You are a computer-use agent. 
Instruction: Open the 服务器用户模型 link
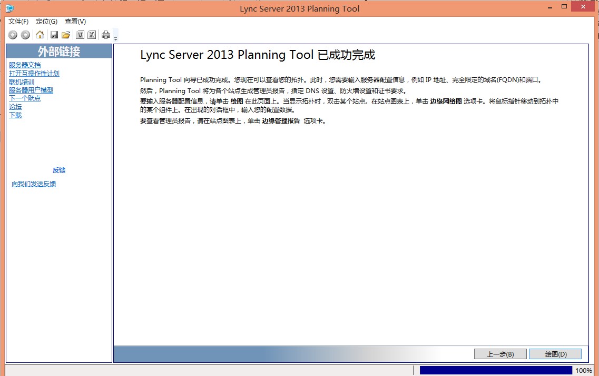coord(31,90)
